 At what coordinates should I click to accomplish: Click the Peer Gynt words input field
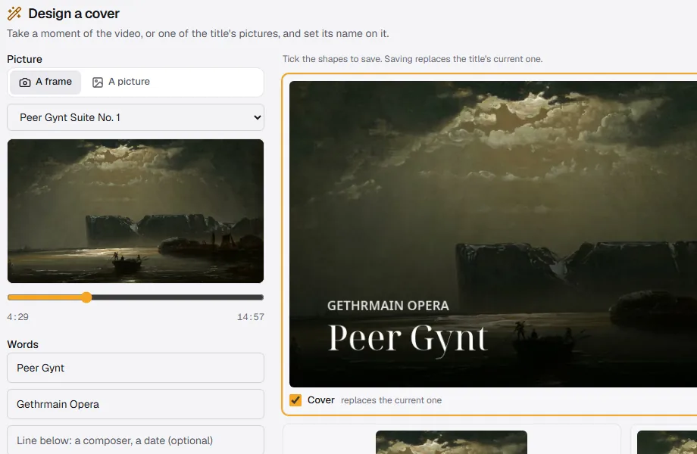tap(136, 368)
